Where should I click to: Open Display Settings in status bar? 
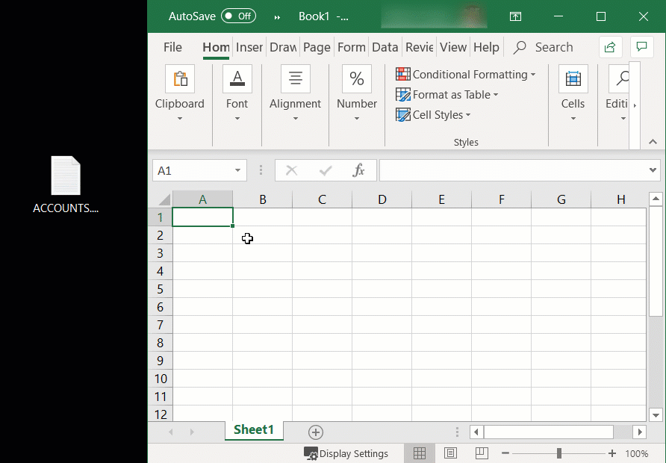point(346,453)
